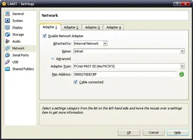The height and width of the screenshot is (140, 193).
Task: Click the question mark title bar button
Action: 177,4
